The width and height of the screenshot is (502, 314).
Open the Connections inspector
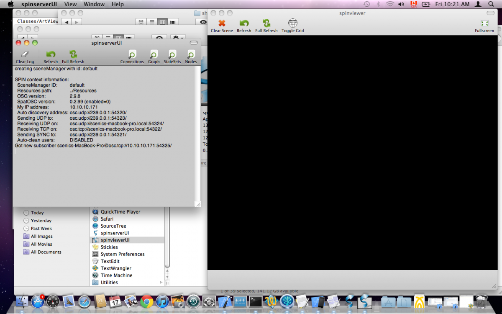[x=132, y=57]
